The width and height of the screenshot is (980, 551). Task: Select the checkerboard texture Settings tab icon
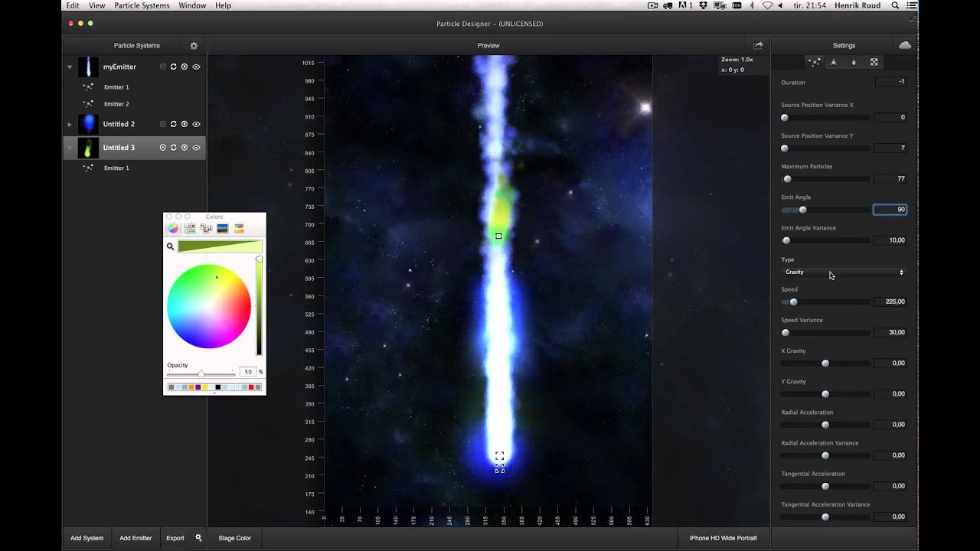874,62
